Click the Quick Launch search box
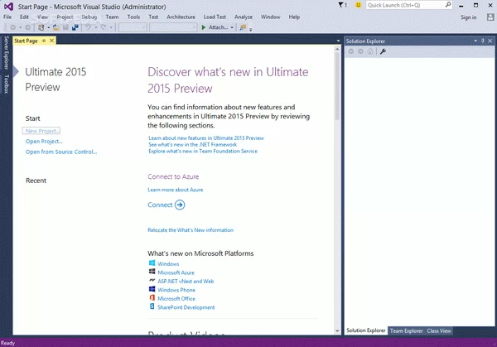Image resolution: width=497 pixels, height=347 pixels. pyautogui.click(x=406, y=5)
